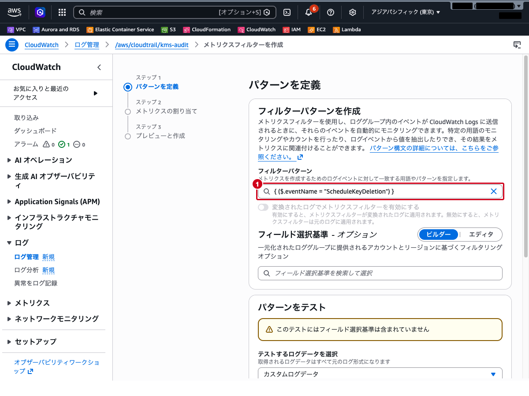Open ログ分析 in sidebar
This screenshot has height=396, width=529.
(26, 270)
